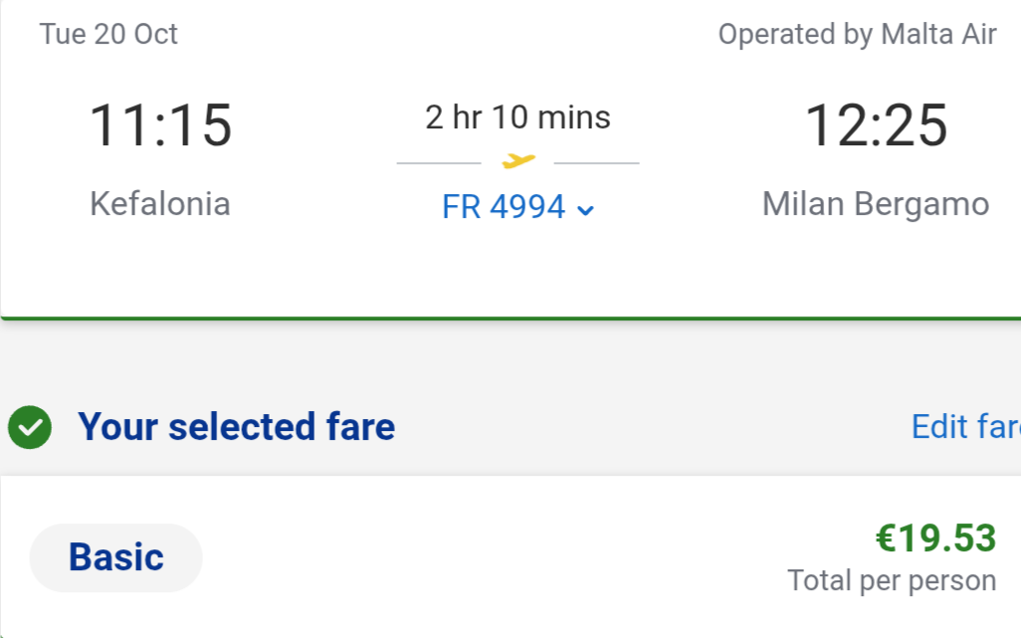The width and height of the screenshot is (1021, 638).
Task: Click Operated by Malta Air text
Action: pyautogui.click(x=857, y=35)
